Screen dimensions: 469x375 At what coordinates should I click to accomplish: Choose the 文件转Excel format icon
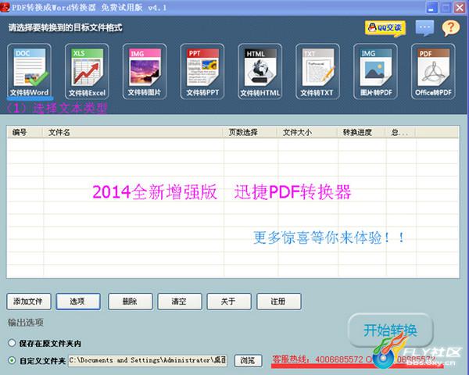[87, 71]
